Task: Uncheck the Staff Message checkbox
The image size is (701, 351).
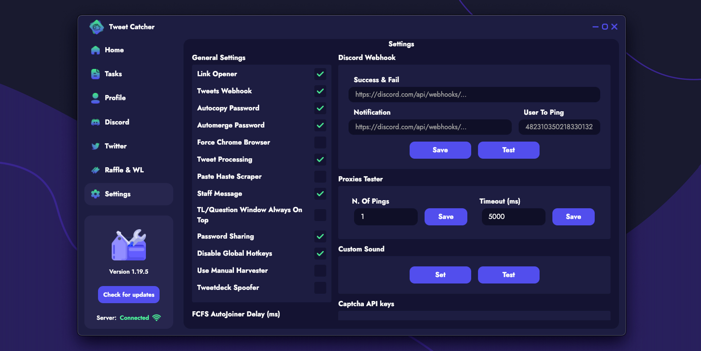Action: tap(320, 194)
